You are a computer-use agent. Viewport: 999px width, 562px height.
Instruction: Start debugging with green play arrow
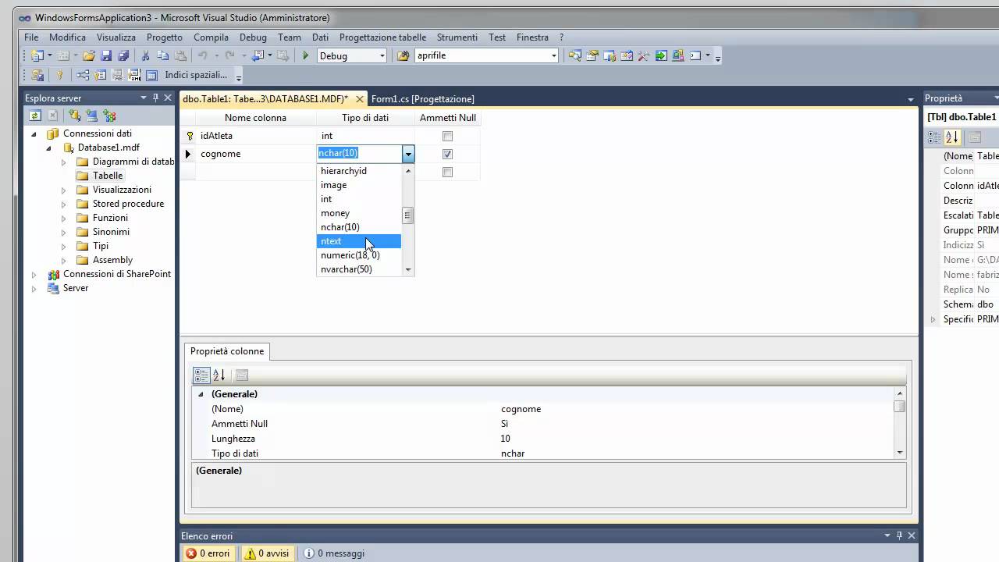(305, 55)
